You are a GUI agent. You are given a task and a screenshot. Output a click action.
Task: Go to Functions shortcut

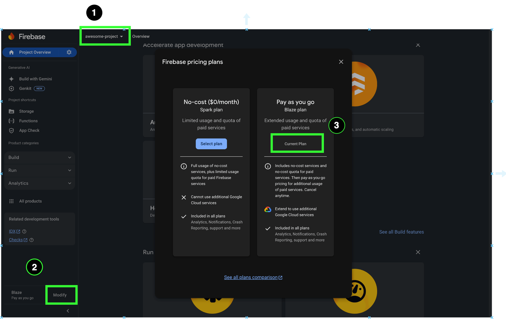tap(28, 121)
